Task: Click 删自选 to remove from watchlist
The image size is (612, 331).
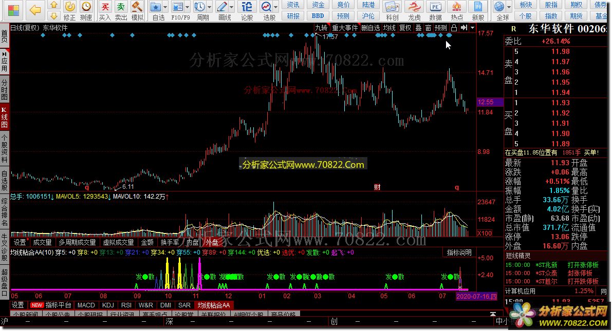Action: click(370, 28)
